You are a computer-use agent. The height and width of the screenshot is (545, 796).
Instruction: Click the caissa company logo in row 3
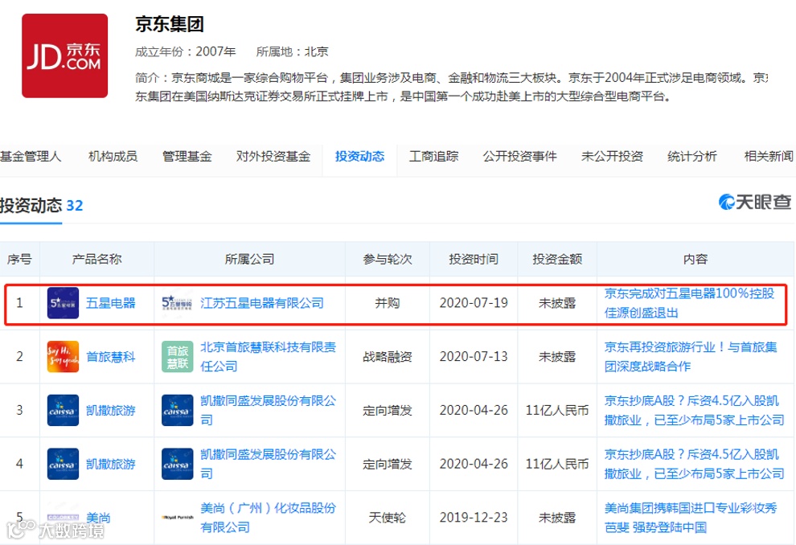[x=177, y=410]
